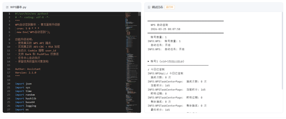
Task: Click the 'import hashlib' code line
Action: pos(25,98)
